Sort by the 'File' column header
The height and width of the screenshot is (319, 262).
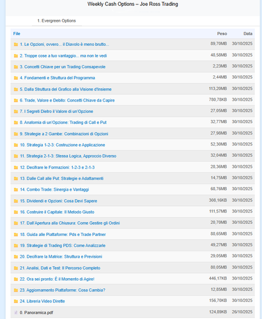coord(17,34)
